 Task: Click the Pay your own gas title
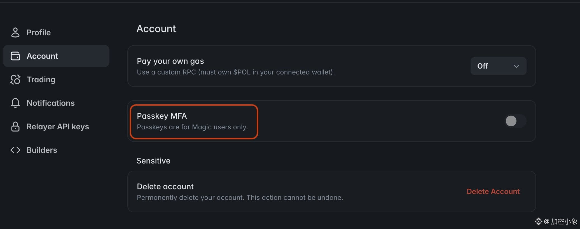point(170,61)
